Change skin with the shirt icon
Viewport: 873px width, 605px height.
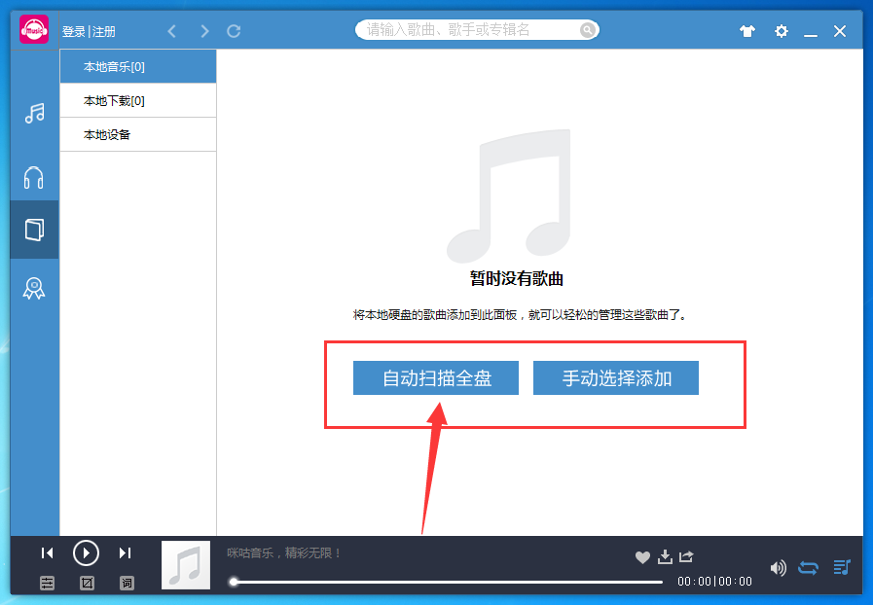click(746, 31)
